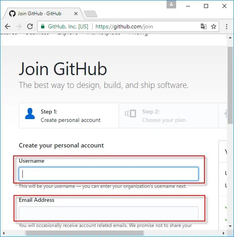Close the Join GitHub tab
The height and width of the screenshot is (237, 234).
click(76, 14)
